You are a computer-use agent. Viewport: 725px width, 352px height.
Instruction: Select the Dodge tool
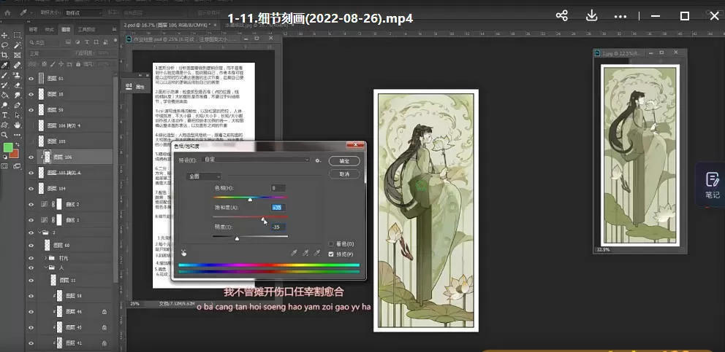click(x=4, y=105)
